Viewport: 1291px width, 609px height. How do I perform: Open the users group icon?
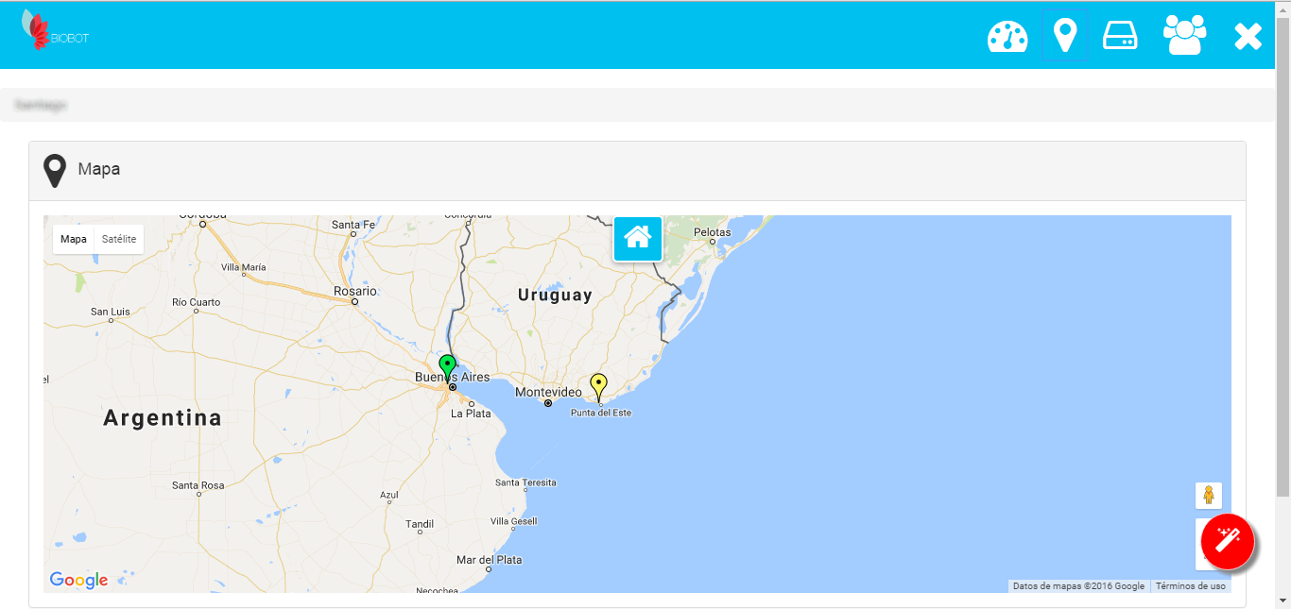(x=1184, y=36)
